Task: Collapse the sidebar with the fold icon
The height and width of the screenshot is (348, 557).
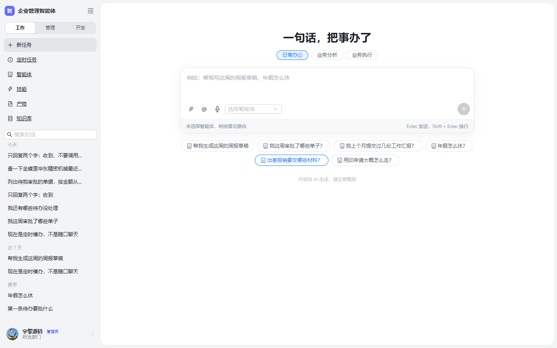Action: coord(91,11)
